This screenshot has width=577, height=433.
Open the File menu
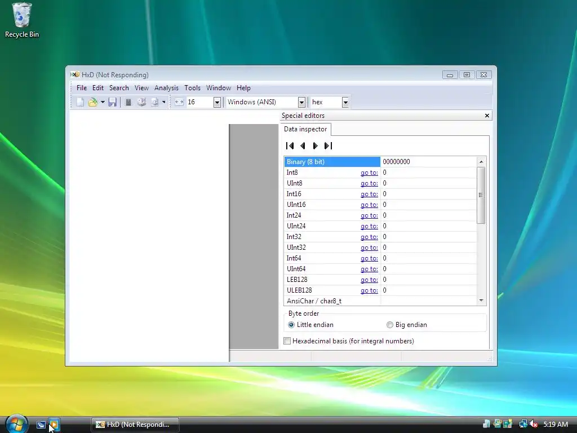[81, 88]
